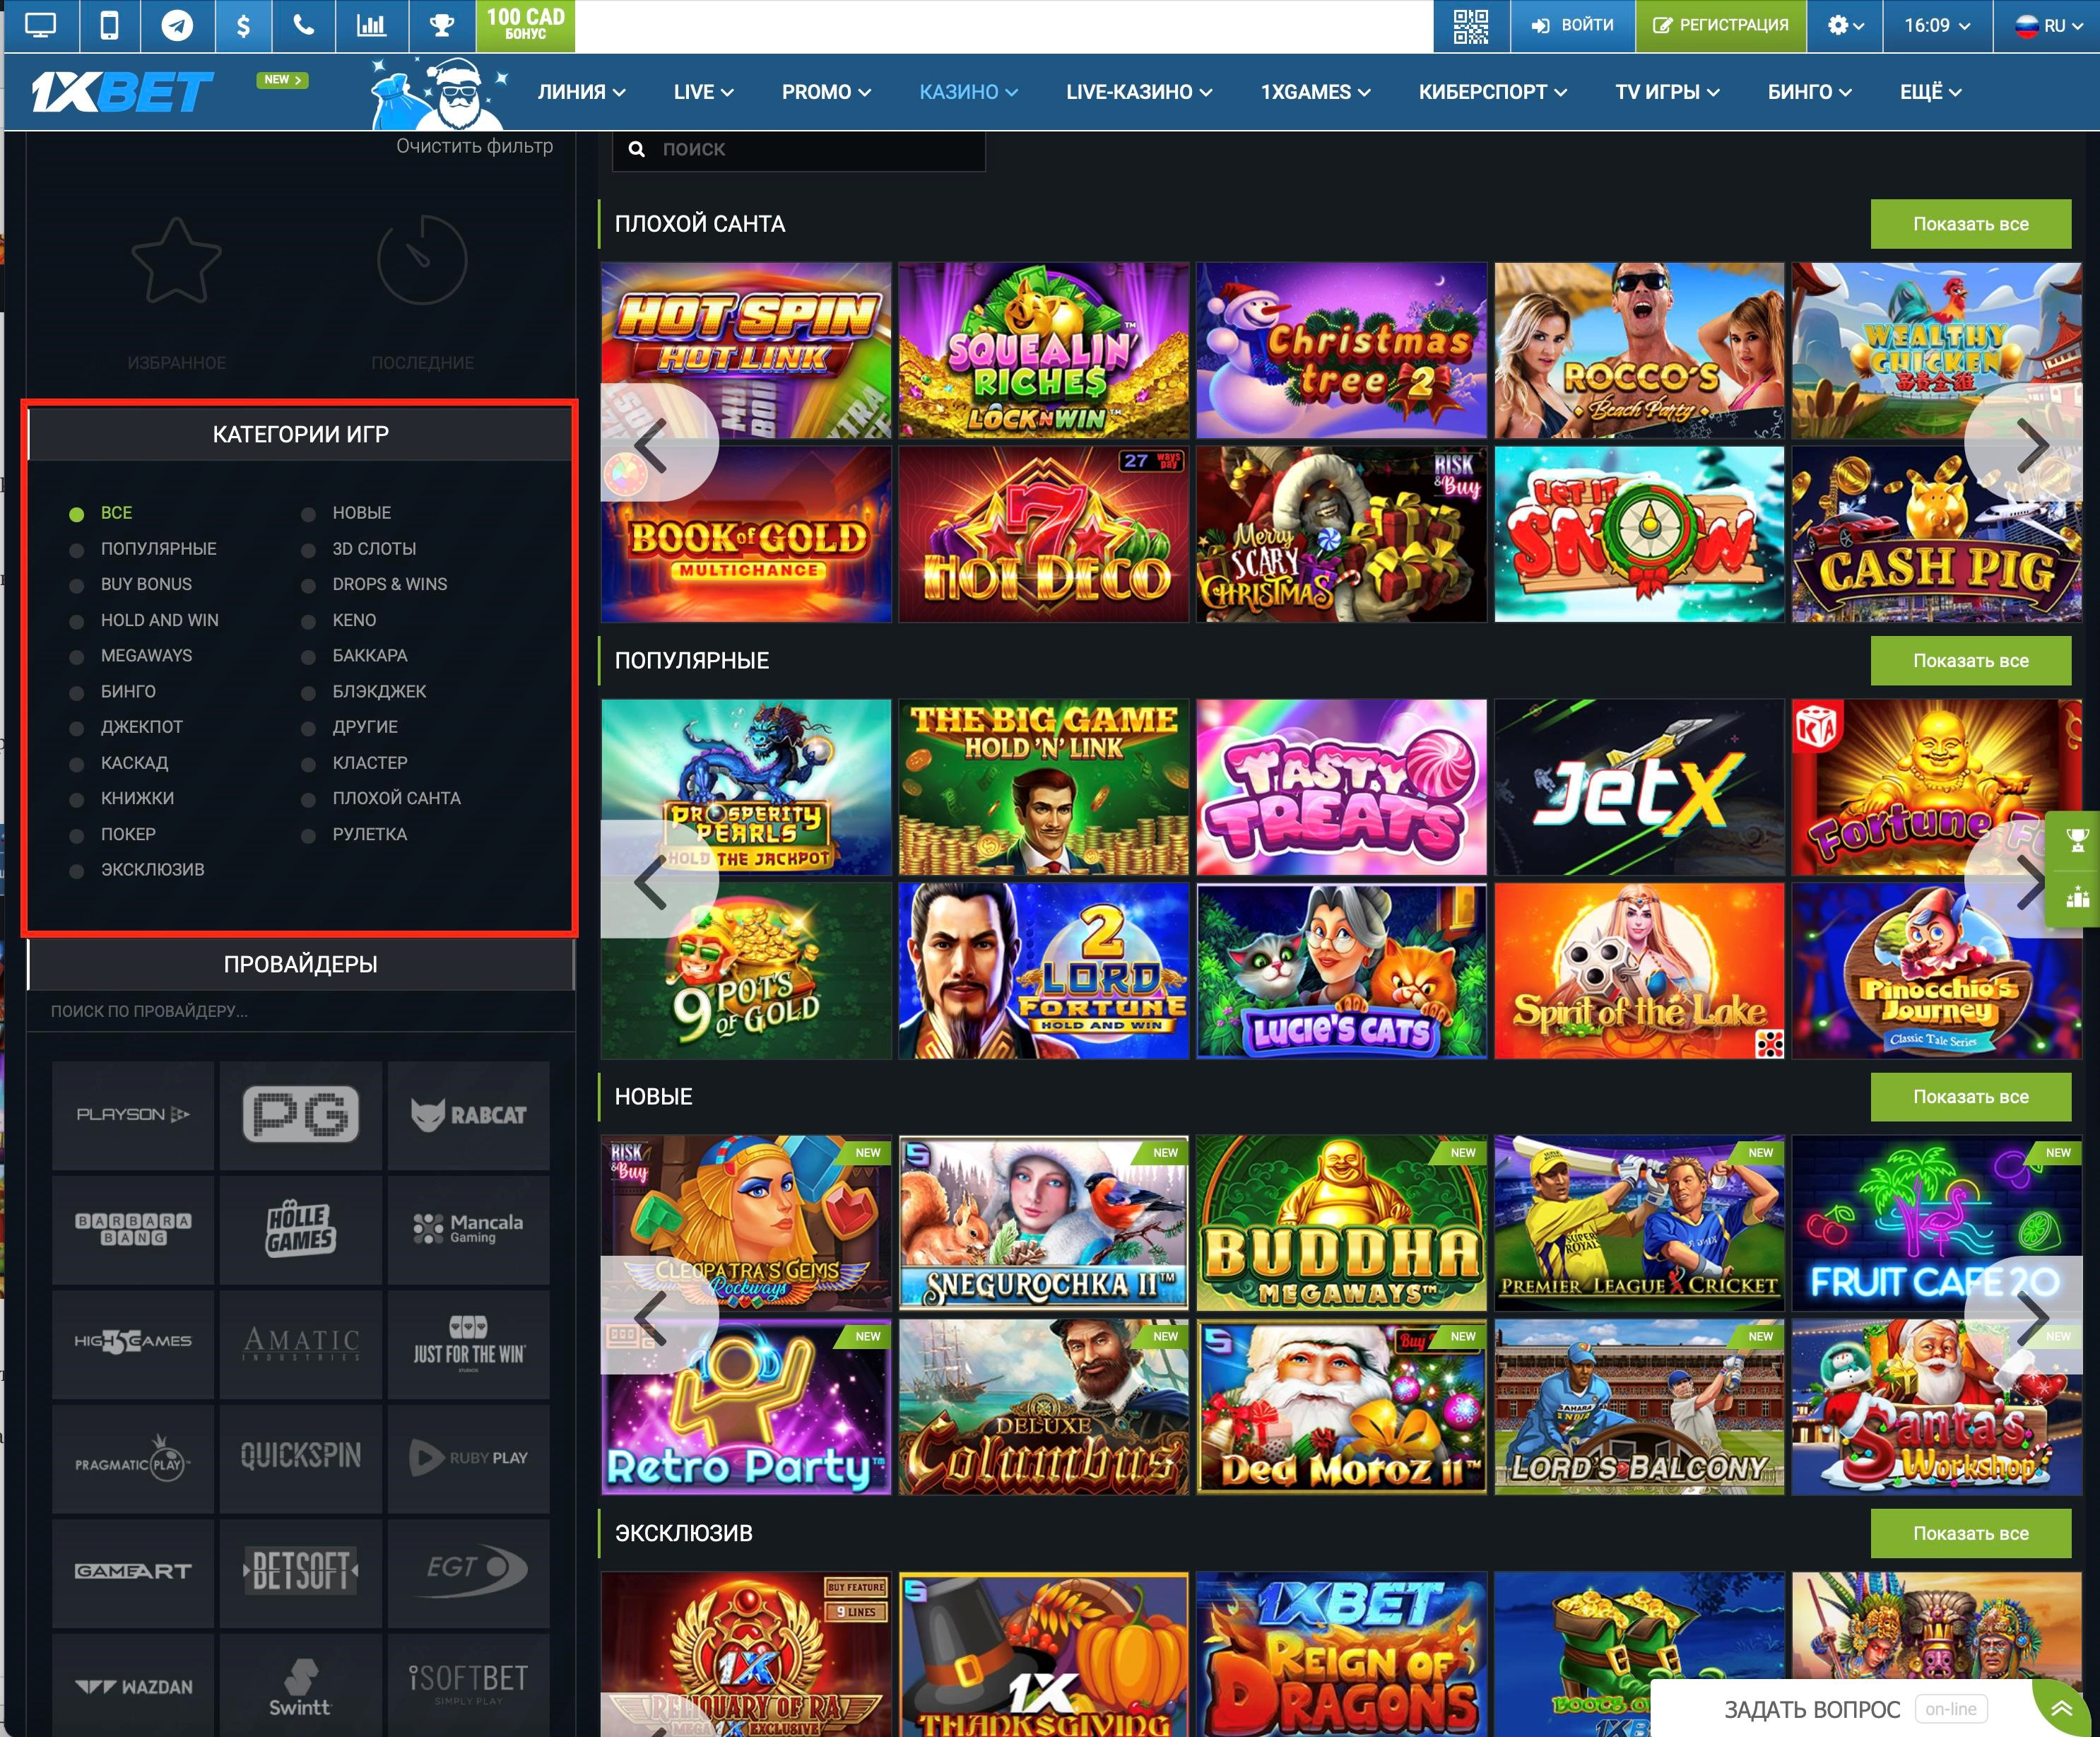The image size is (2100, 1737).
Task: Open the Telegram icon in top bar
Action: click(x=177, y=25)
